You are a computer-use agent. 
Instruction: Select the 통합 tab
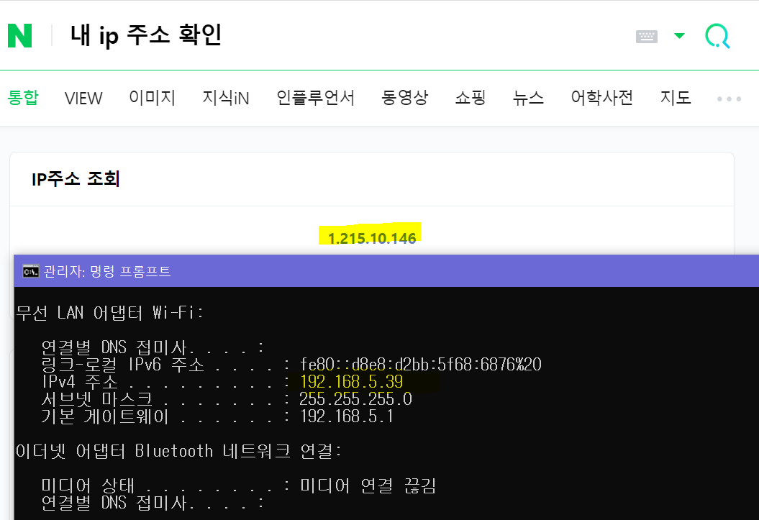pos(23,98)
